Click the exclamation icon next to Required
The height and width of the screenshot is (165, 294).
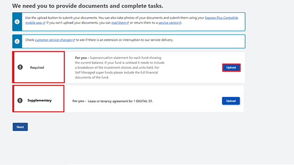20,67
